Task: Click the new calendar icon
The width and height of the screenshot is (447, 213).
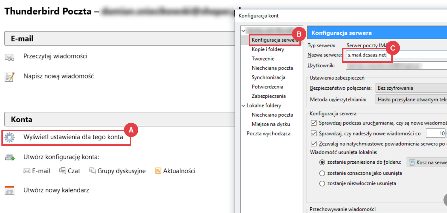Action: tap(9, 190)
